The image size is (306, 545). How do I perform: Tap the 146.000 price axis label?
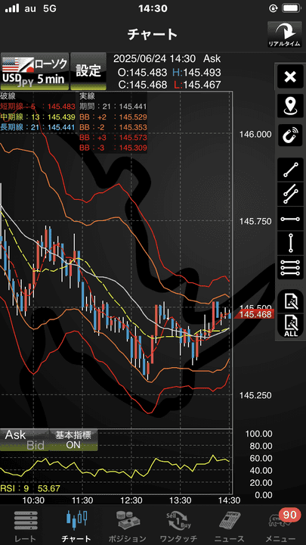255,134
